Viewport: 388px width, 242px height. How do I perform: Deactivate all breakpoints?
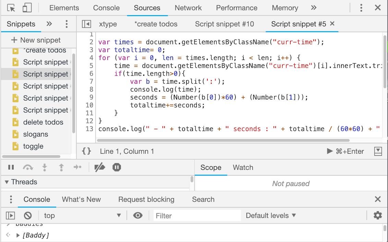coord(100,167)
